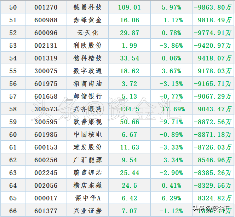
Task: Select stock name 云天化
Action: coord(88,33)
